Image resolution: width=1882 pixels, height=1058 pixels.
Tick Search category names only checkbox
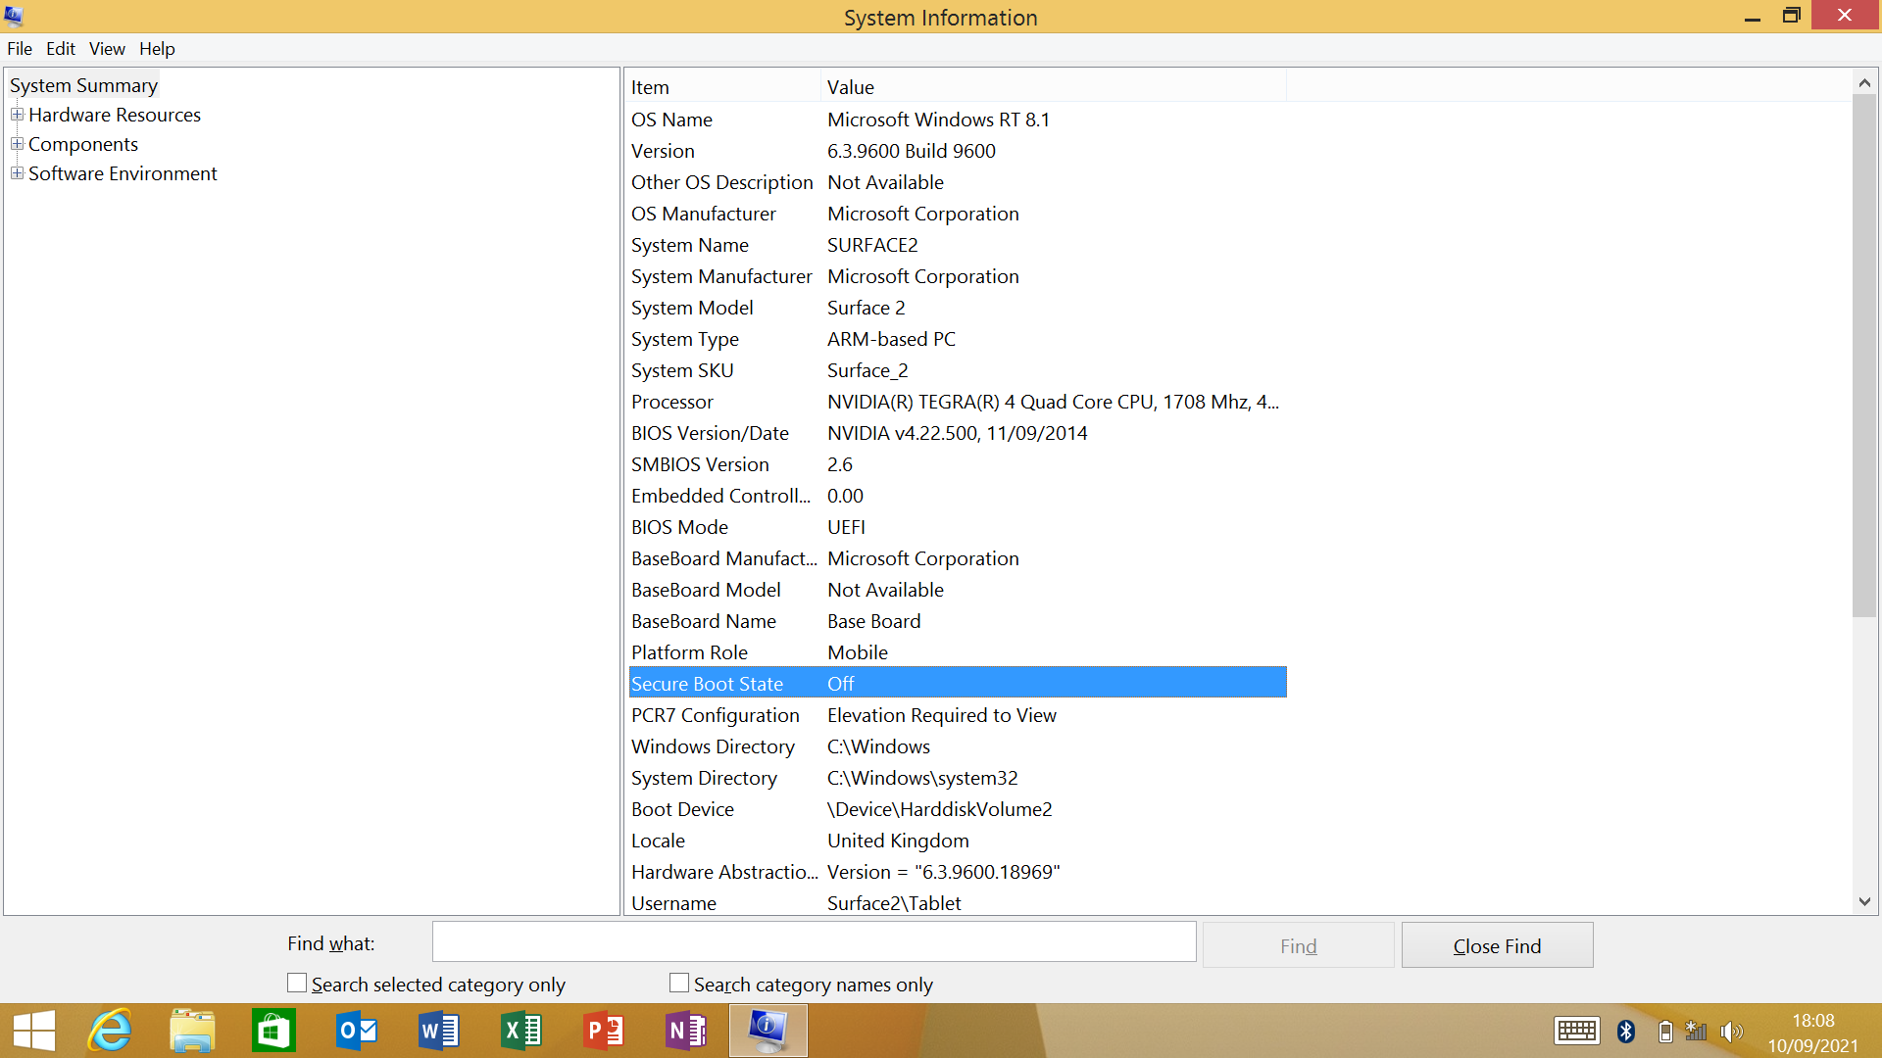[679, 983]
